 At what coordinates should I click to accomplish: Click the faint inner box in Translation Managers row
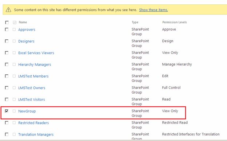tap(14, 134)
